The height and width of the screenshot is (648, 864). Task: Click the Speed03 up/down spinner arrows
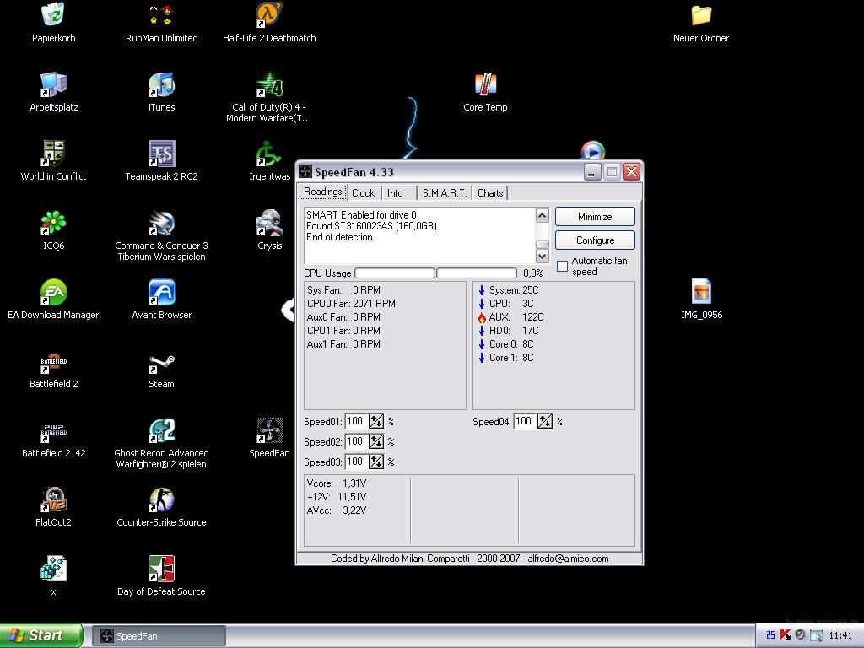(376, 462)
